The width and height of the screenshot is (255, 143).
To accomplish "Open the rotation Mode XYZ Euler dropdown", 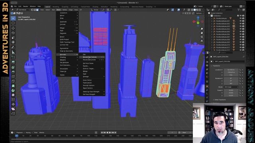I will click(x=231, y=87).
